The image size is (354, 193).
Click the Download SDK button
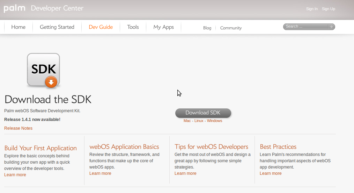point(203,113)
